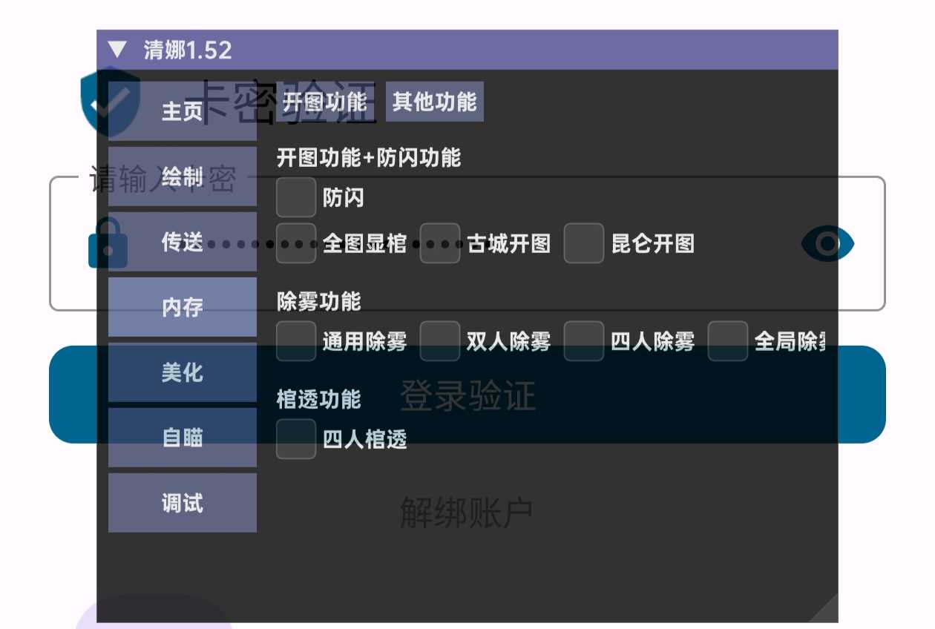Go to the 美化 sidebar section

coord(182,372)
